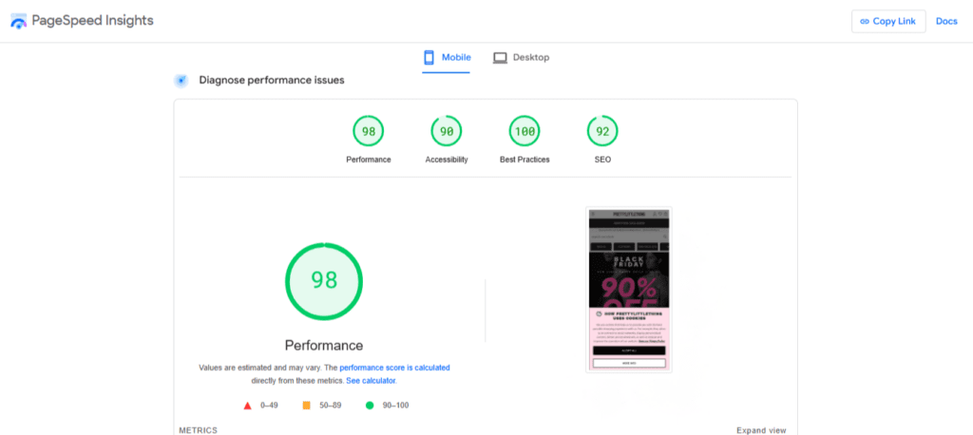Select the Best Practices score gauge 100
The width and height of the screenshot is (973, 435).
tap(525, 131)
